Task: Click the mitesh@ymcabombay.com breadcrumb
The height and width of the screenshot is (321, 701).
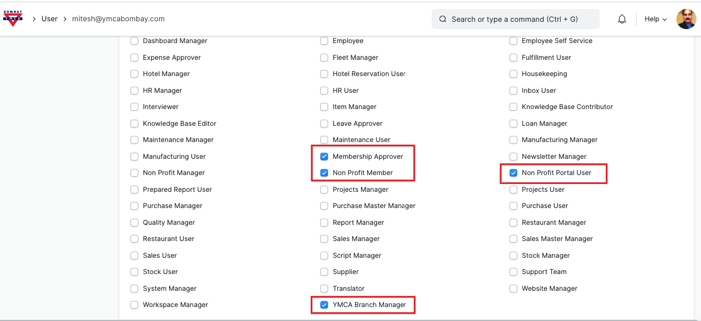Action: tap(118, 18)
